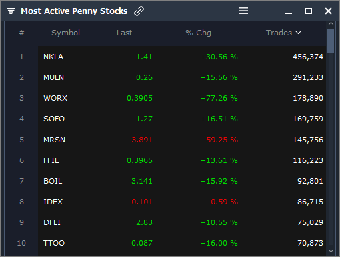The width and height of the screenshot is (340, 257).
Task: Click rank number 5 beside MRSN
Action: click(21, 140)
